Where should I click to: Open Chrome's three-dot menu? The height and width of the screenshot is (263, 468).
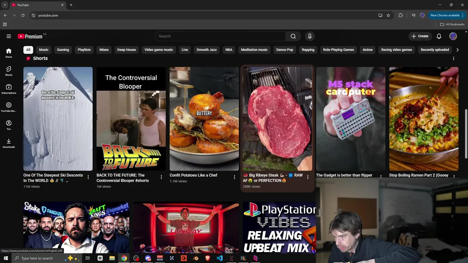point(463,15)
